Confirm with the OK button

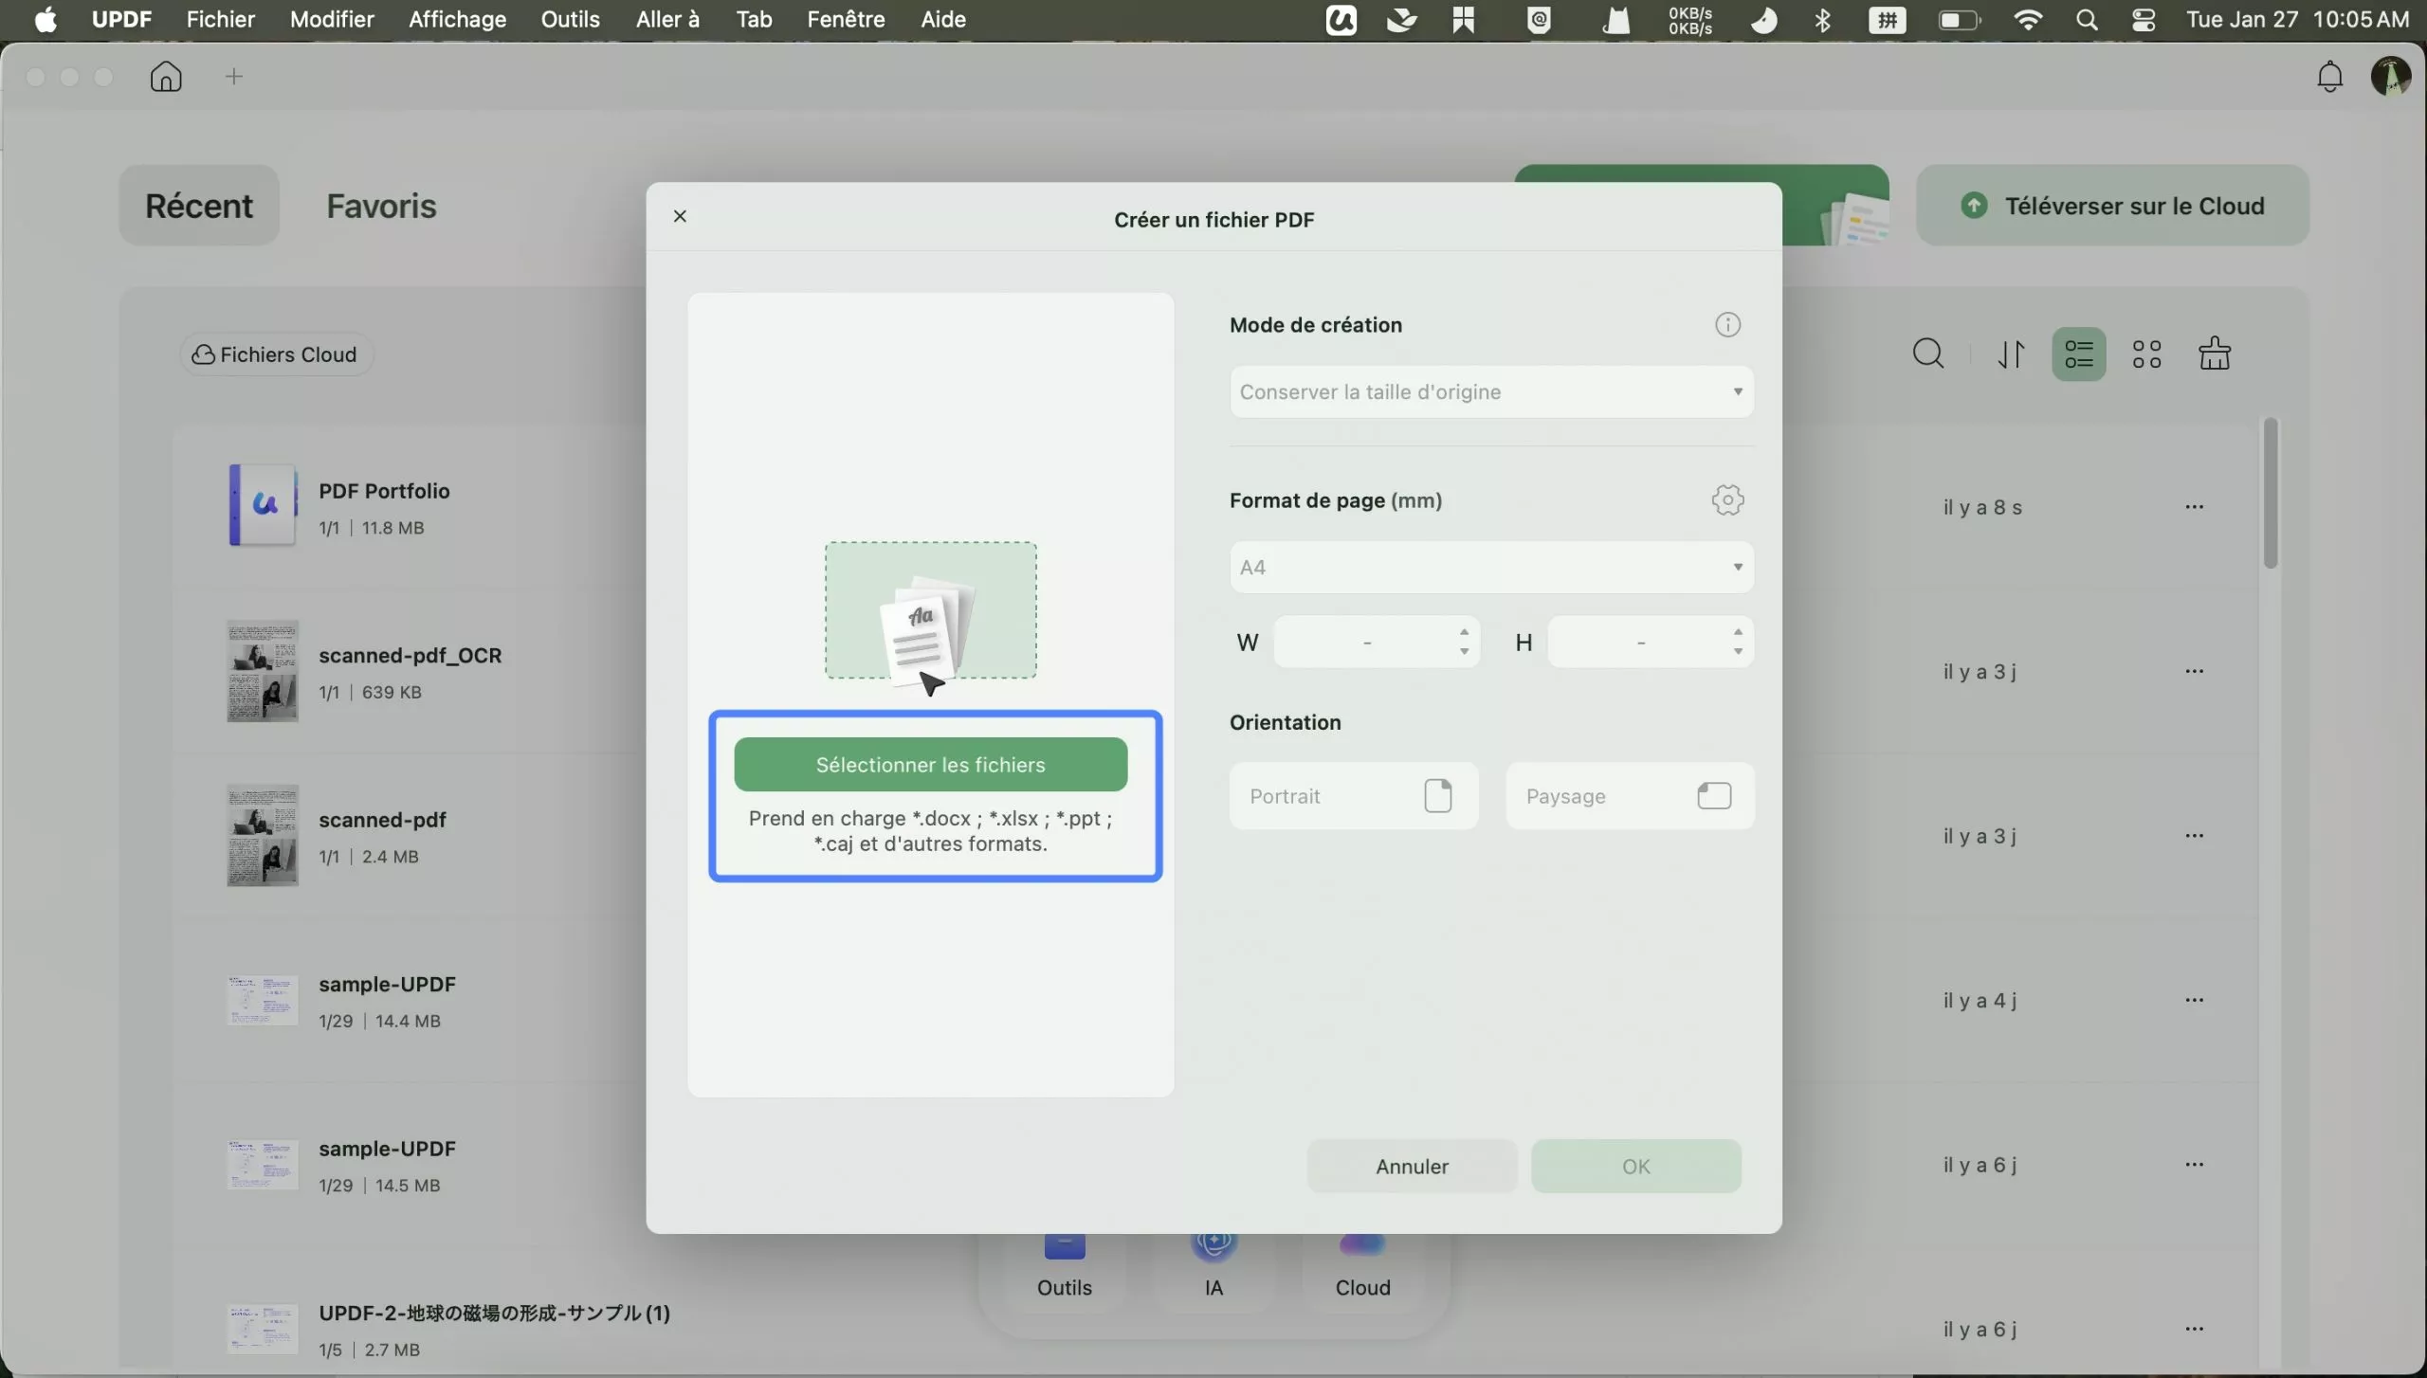(1636, 1166)
